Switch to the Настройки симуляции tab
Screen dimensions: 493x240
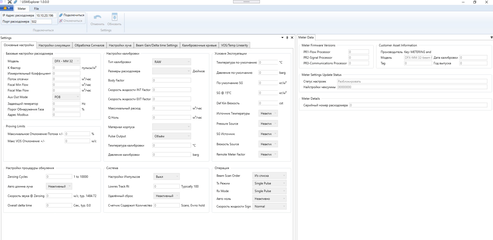[54, 45]
